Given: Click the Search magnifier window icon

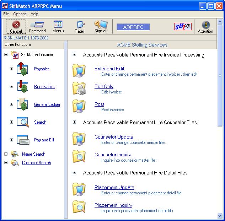Looking at the screenshot, I should point(23,122).
